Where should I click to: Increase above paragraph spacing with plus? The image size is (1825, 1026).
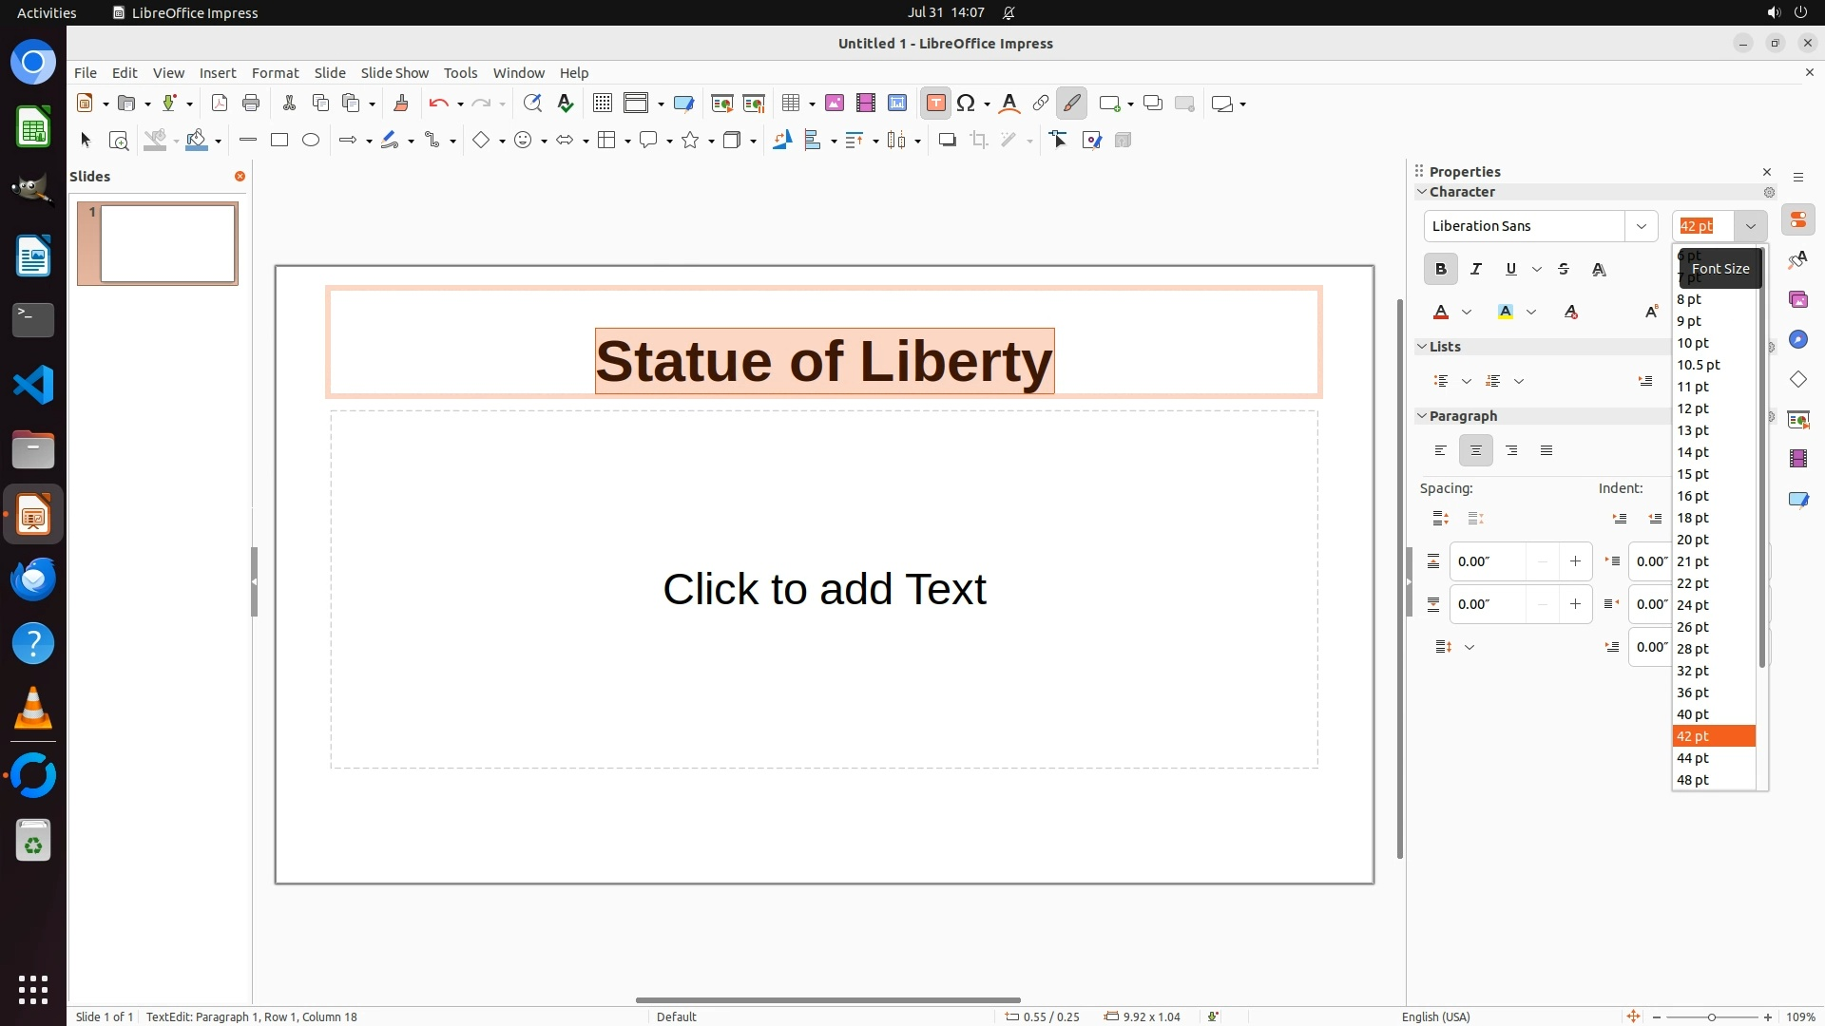pyautogui.click(x=1575, y=561)
